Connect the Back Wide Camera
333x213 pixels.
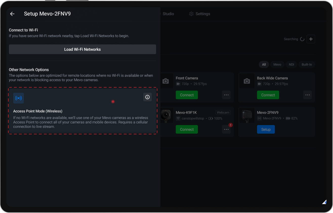tap(268, 95)
